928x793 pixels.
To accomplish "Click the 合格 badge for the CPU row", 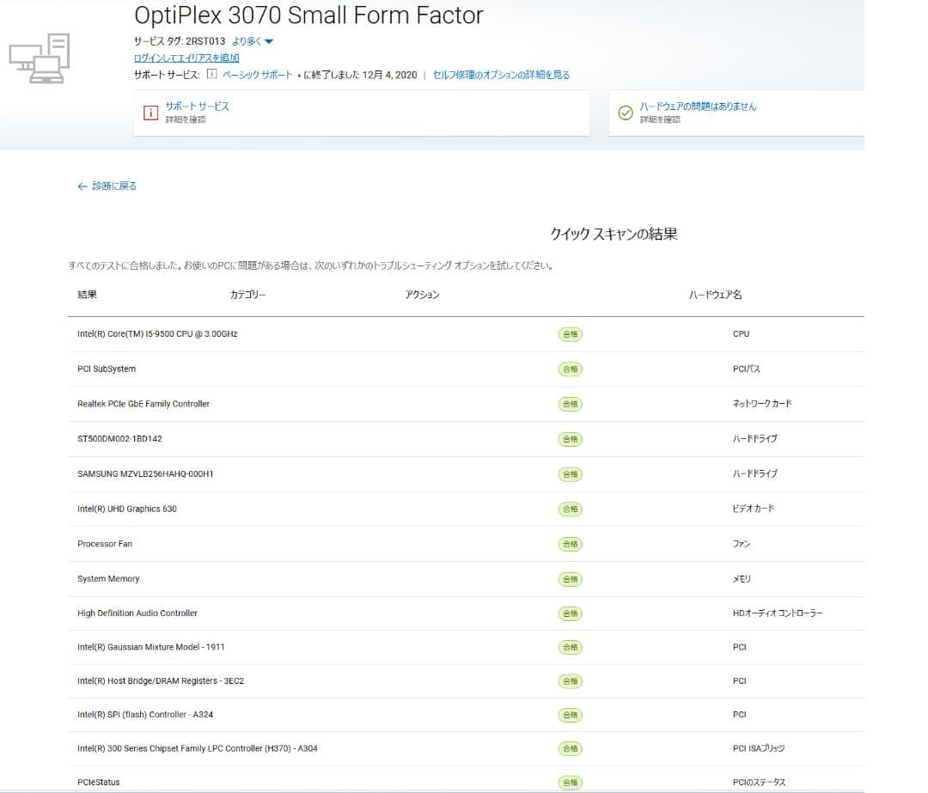I will click(x=570, y=334).
